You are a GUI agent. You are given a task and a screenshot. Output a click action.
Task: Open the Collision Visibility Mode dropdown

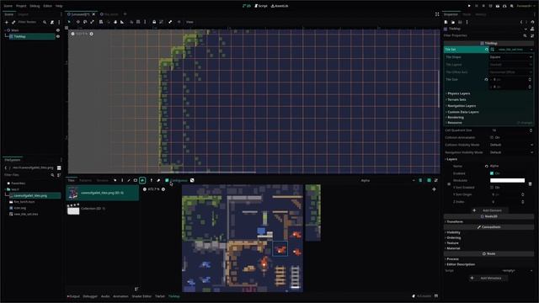click(x=511, y=145)
